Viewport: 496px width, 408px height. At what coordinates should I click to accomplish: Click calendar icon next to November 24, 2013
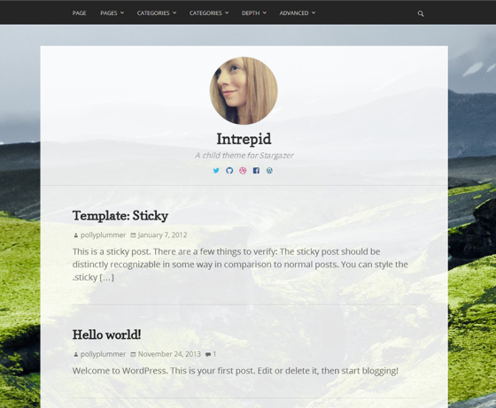coord(133,354)
